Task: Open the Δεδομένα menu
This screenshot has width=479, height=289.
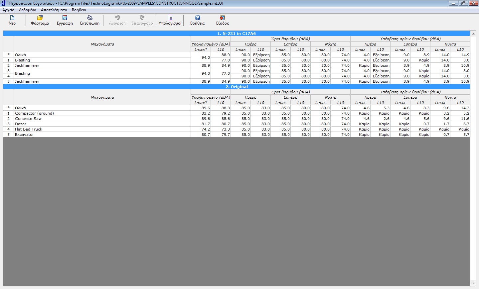Action: coord(28,10)
